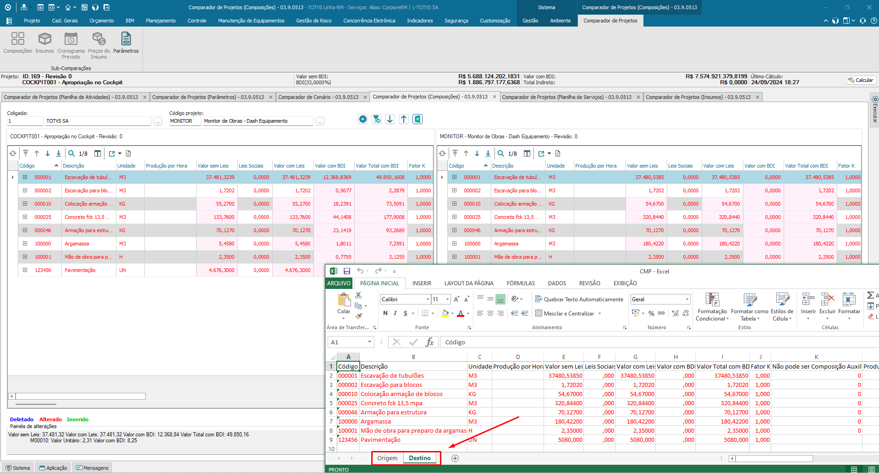879x473 pixels.
Task: Click the export to Excel icon
Action: [x=418, y=119]
